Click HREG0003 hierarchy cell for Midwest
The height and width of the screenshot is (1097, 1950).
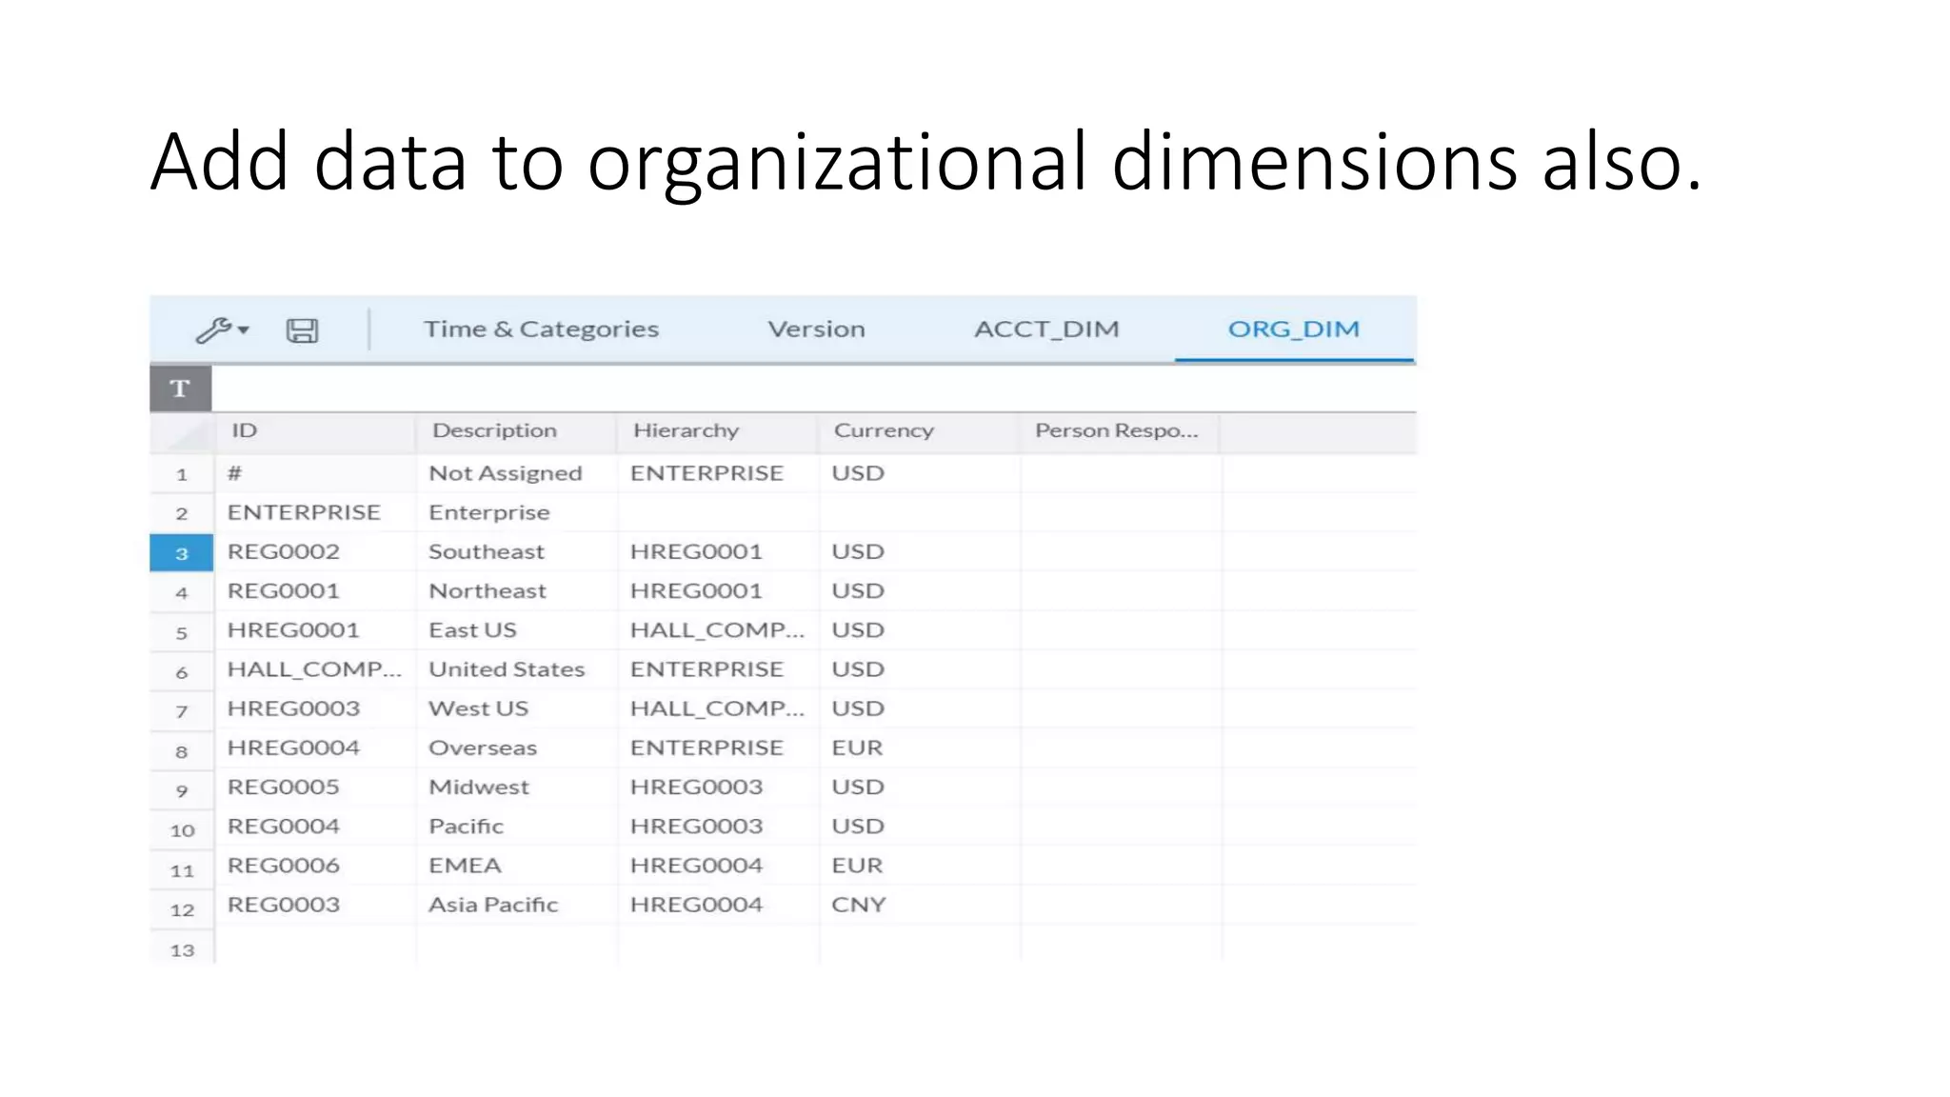click(717, 787)
